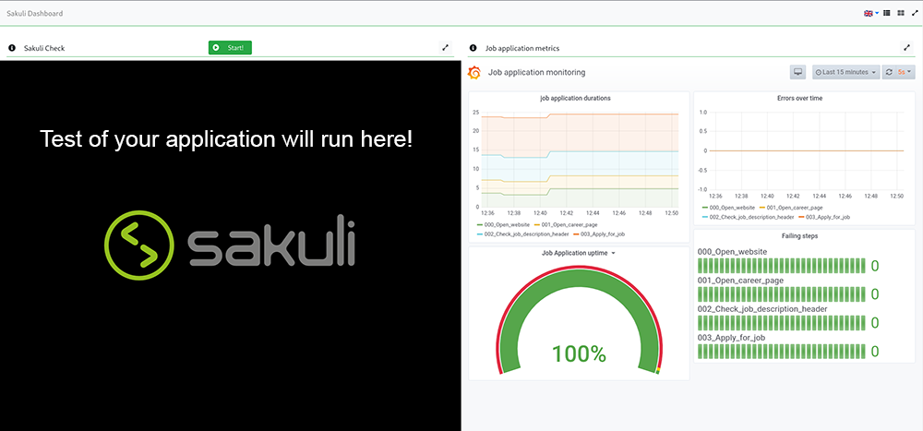The height and width of the screenshot is (431, 923).
Task: Click the info icon beside Job application metrics
Action: [473, 48]
